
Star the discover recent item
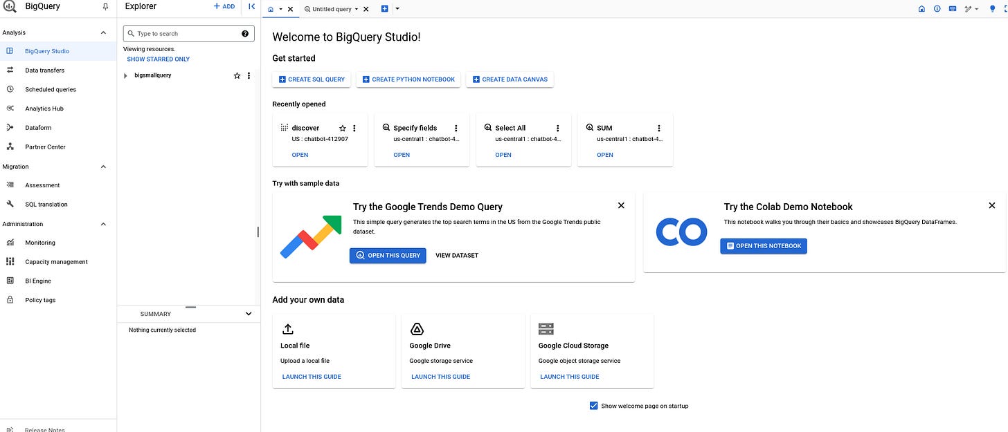(x=342, y=129)
